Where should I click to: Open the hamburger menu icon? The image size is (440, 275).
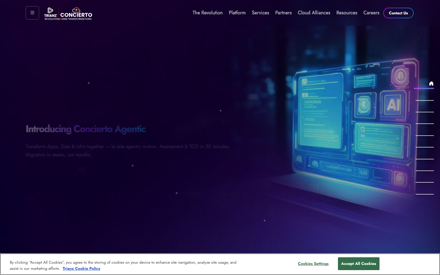[32, 13]
